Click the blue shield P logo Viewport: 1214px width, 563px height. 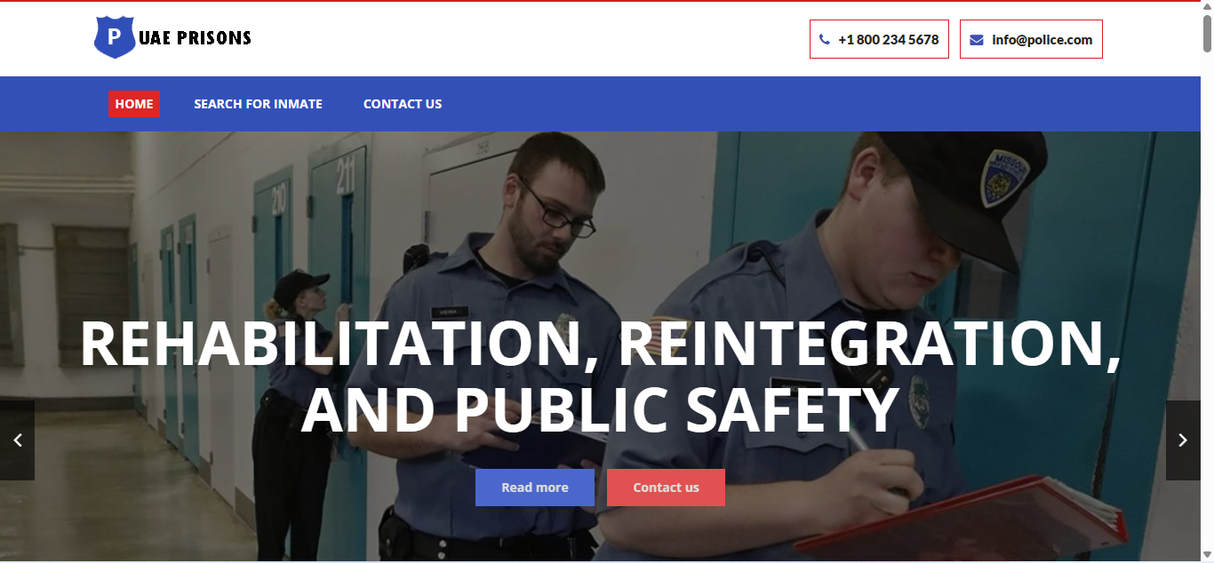tap(115, 37)
